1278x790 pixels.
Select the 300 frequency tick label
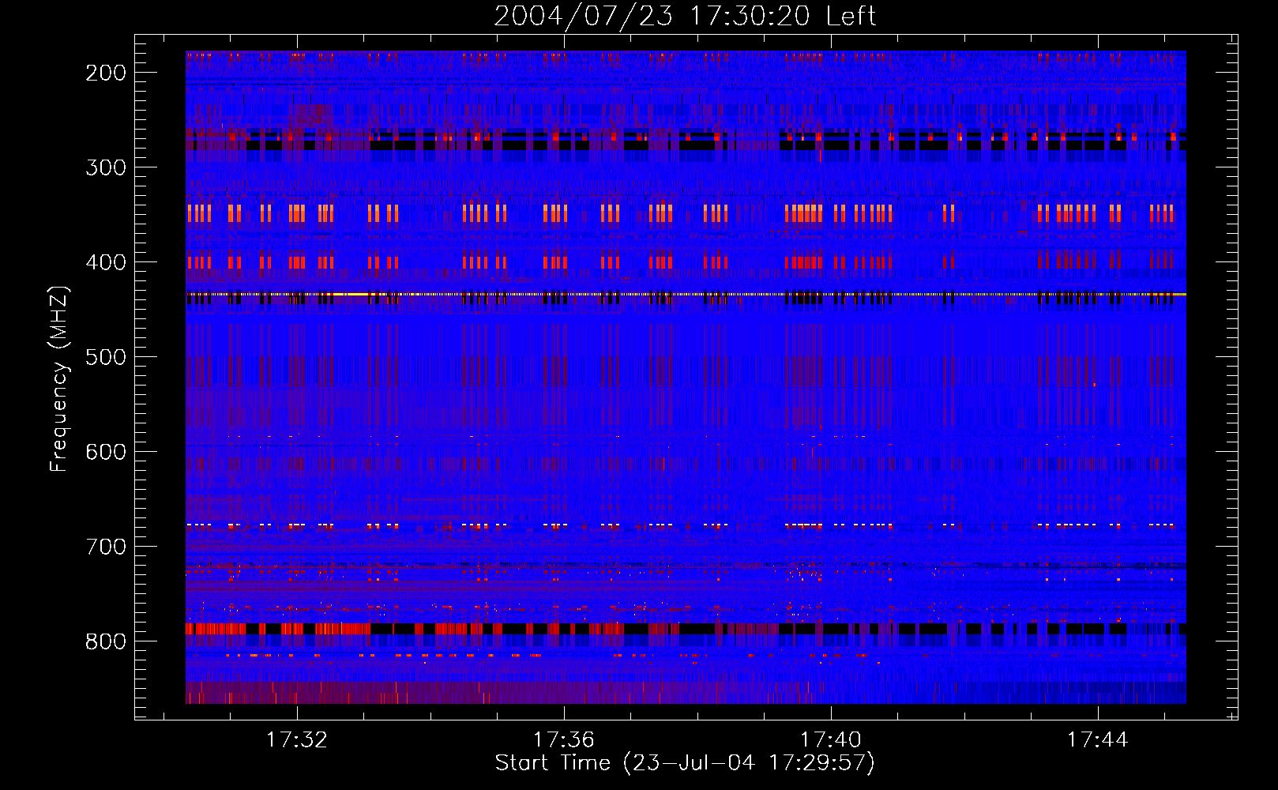pos(105,167)
